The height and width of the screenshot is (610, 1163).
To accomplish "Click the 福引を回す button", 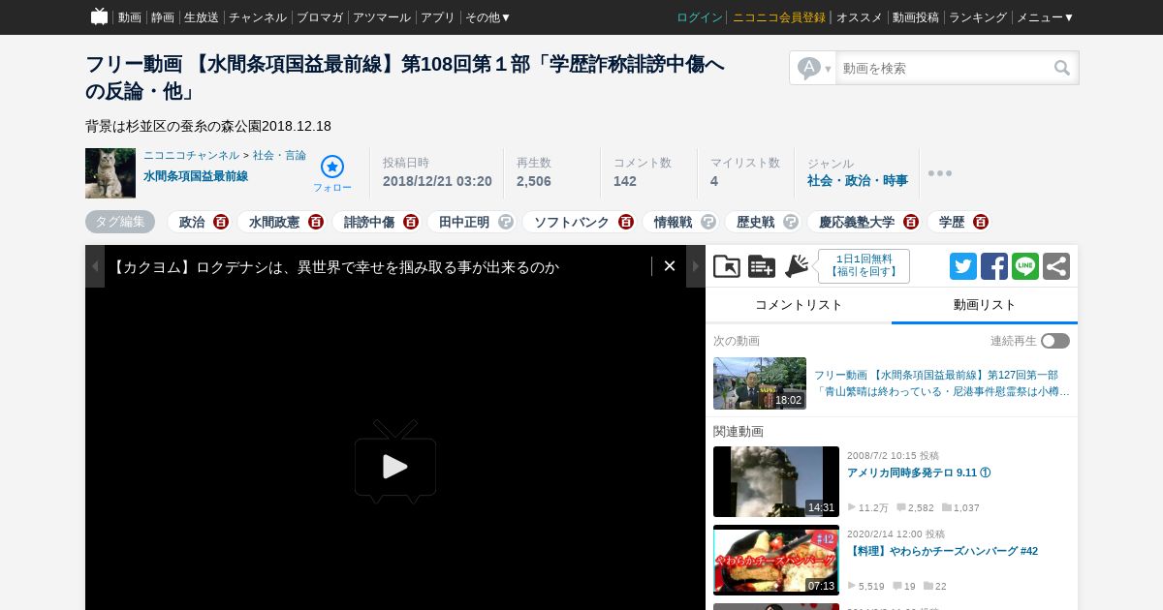I will click(864, 266).
